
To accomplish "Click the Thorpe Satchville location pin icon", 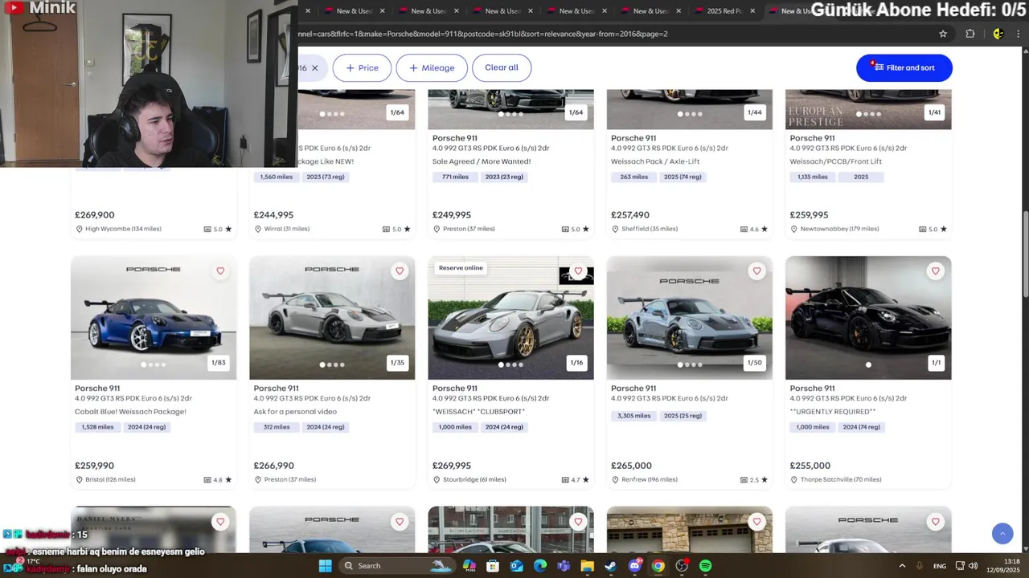I will [x=793, y=480].
